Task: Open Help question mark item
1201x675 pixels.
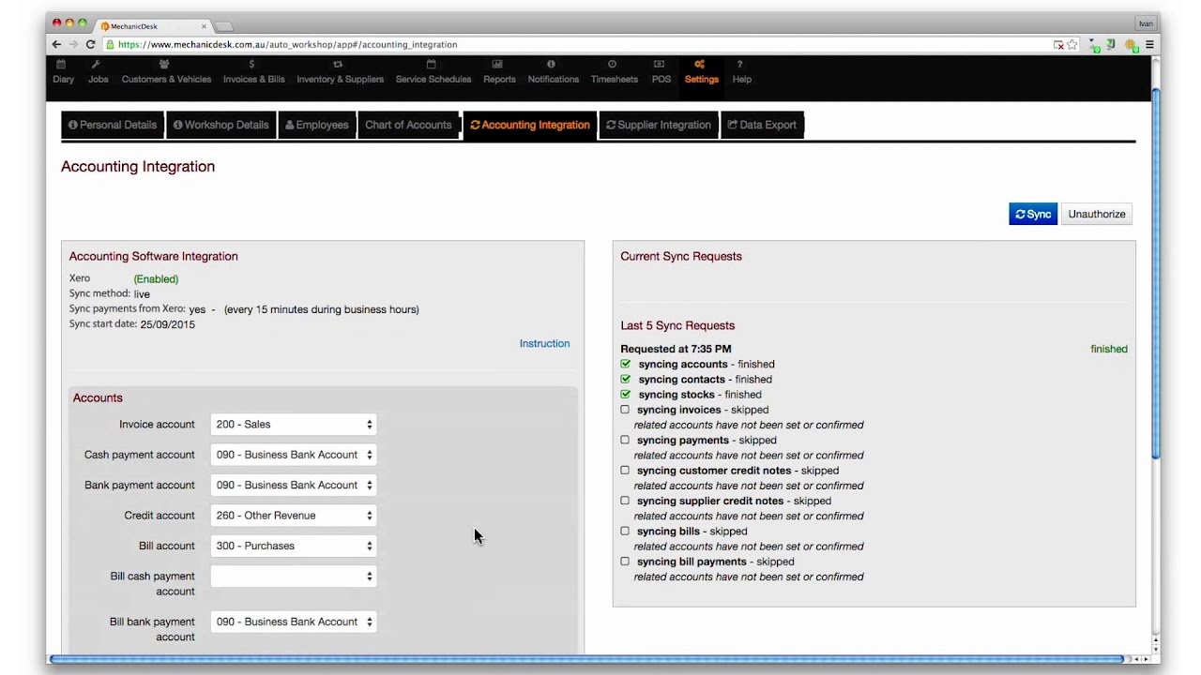Action: coord(741,72)
